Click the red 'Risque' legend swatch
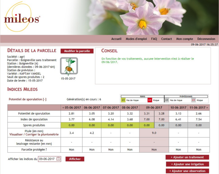219x174 pixels. [x=150, y=100]
